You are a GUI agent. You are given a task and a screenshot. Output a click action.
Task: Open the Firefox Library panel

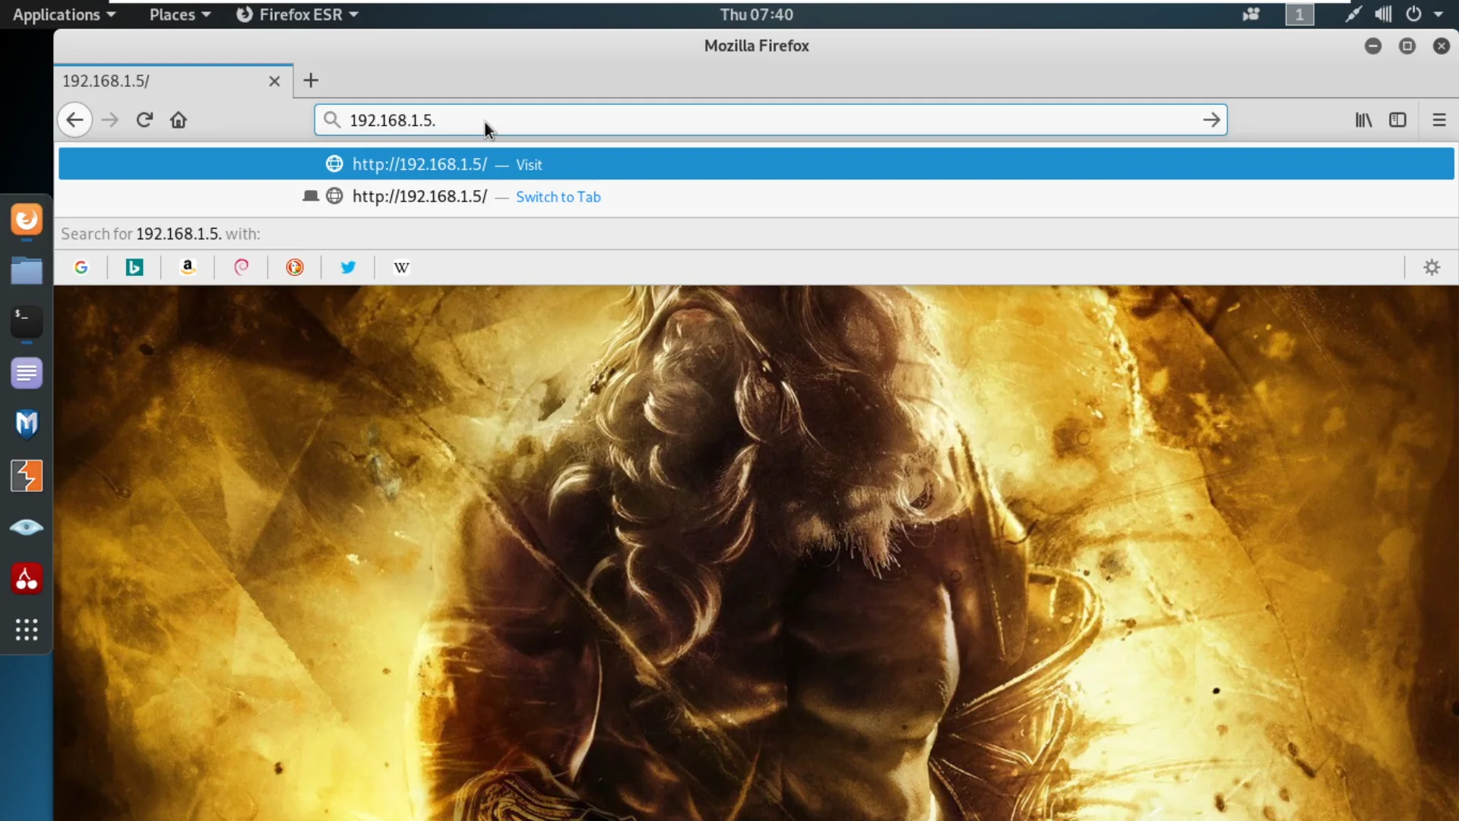[1362, 119]
